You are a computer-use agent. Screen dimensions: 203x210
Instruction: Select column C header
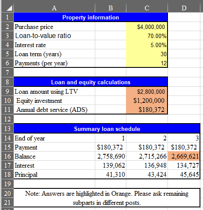147,8
